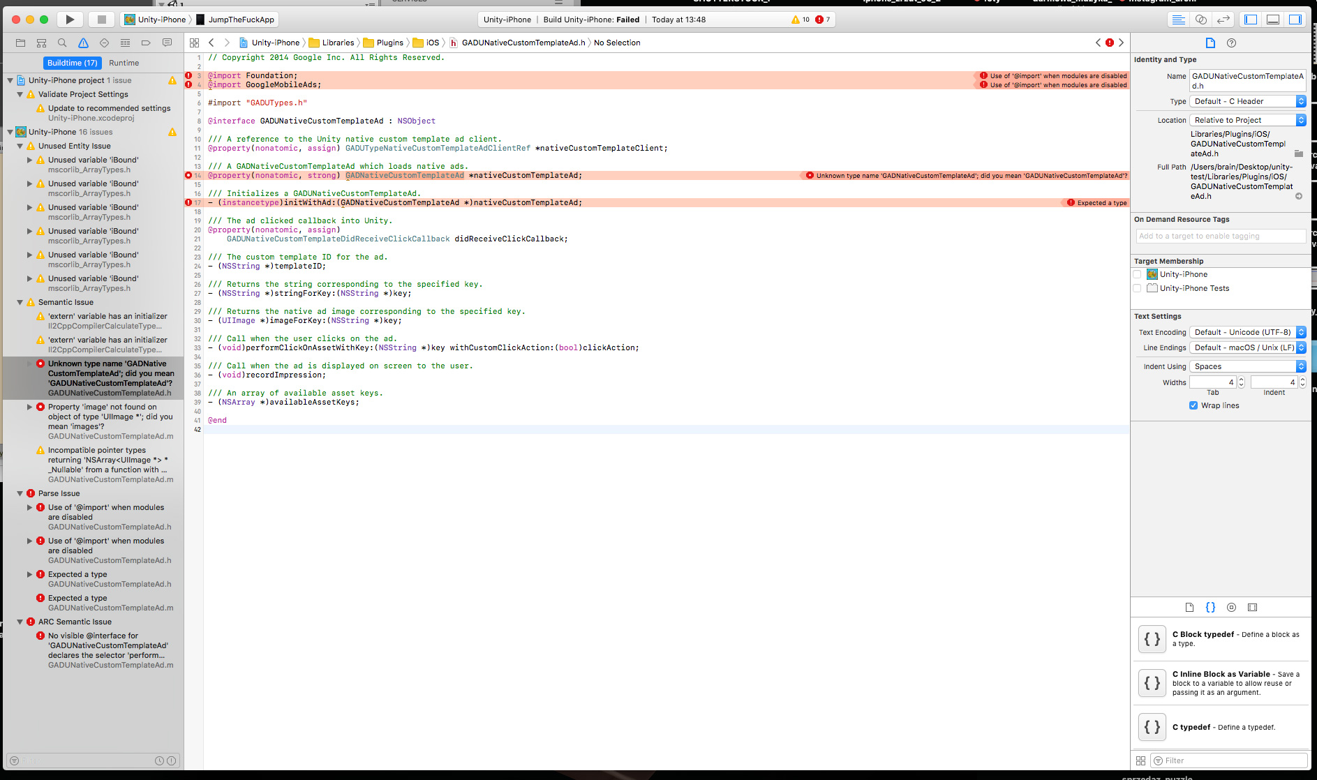Open Plugins in the jump bar

[383, 43]
